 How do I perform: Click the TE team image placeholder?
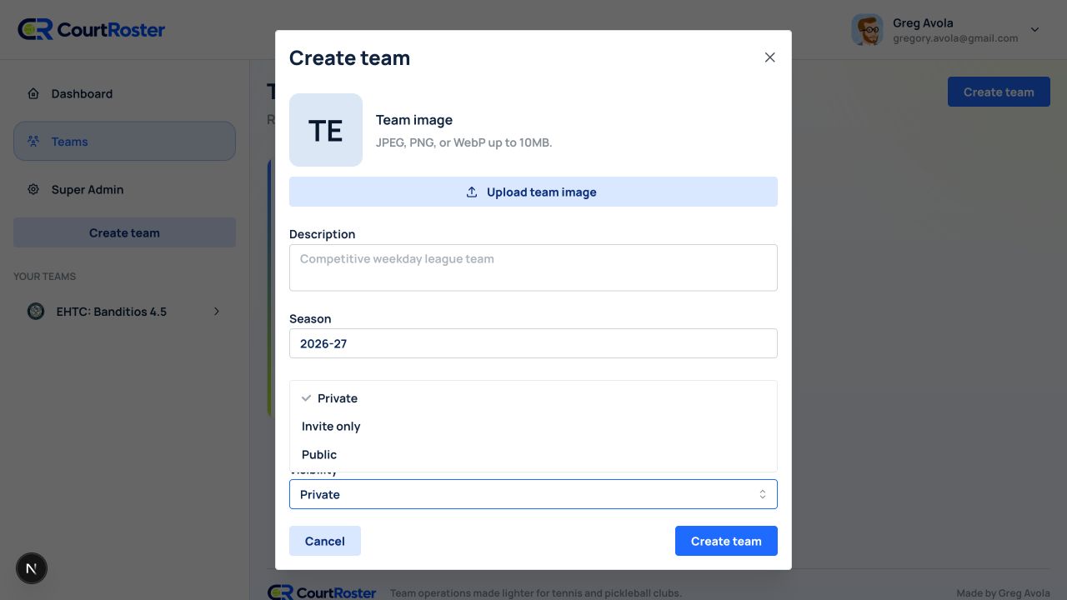point(326,130)
